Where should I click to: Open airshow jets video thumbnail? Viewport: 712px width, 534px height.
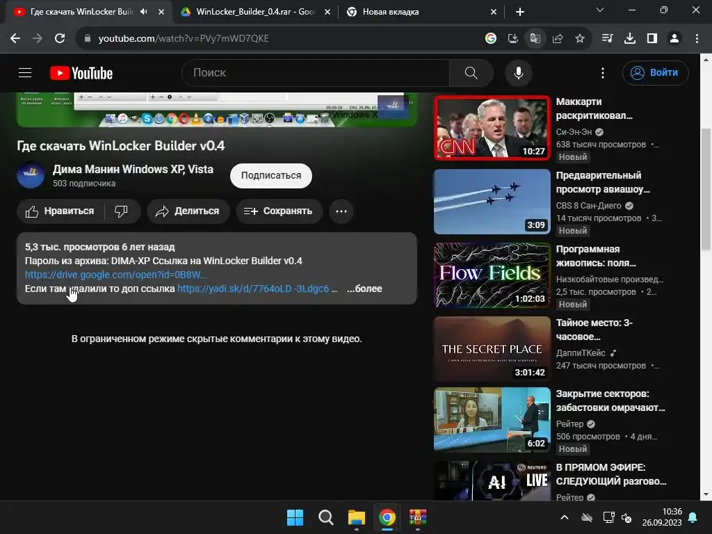492,202
